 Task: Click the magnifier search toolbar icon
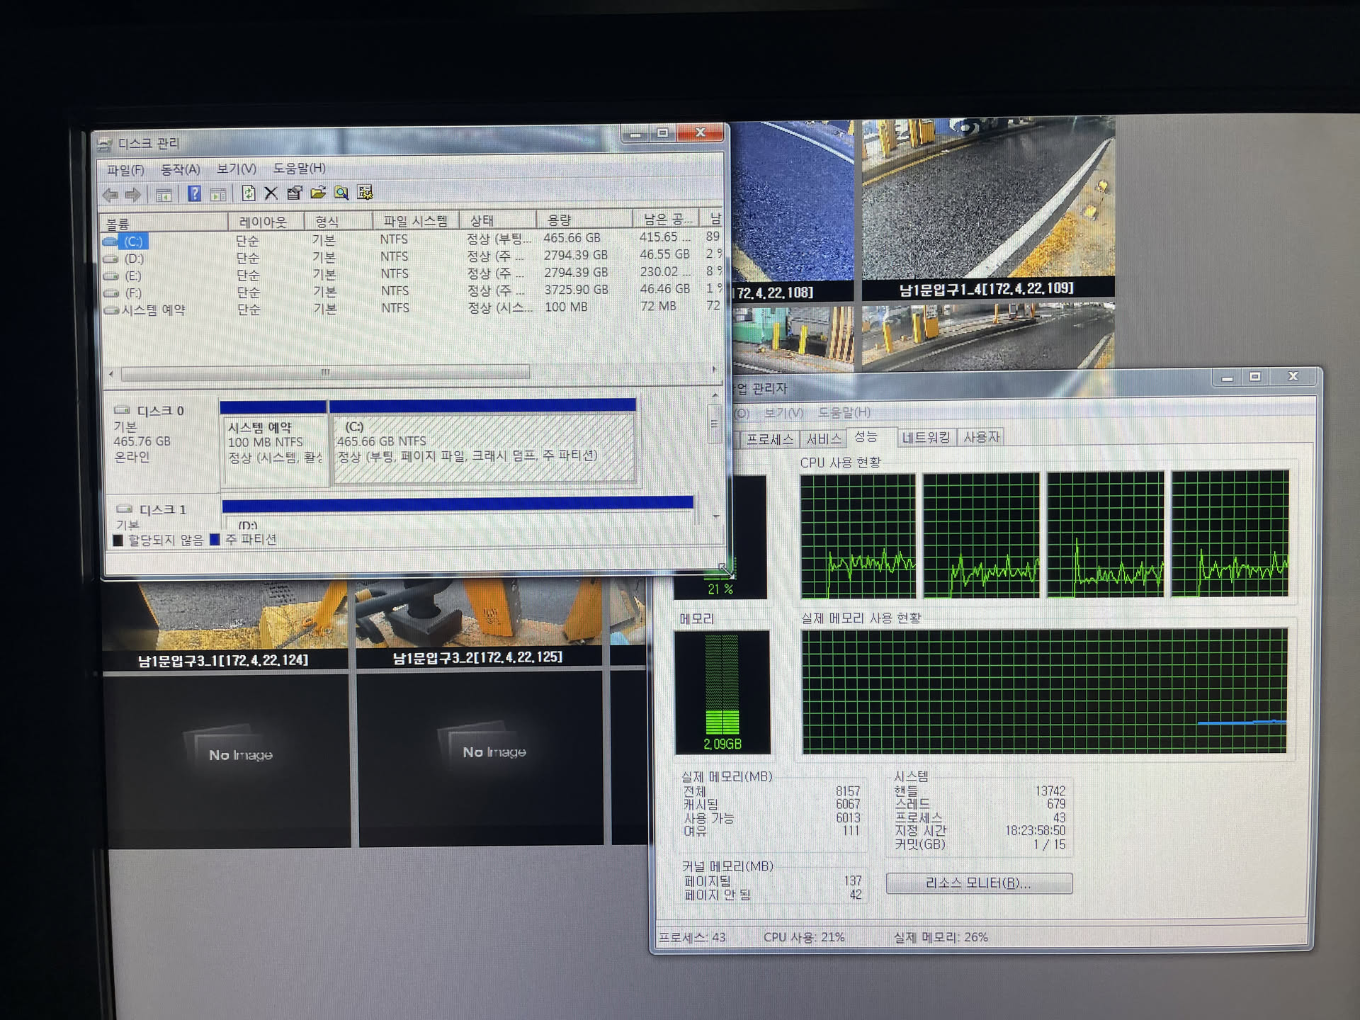(341, 193)
